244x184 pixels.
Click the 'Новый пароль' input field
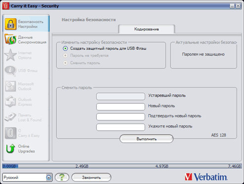(121, 107)
